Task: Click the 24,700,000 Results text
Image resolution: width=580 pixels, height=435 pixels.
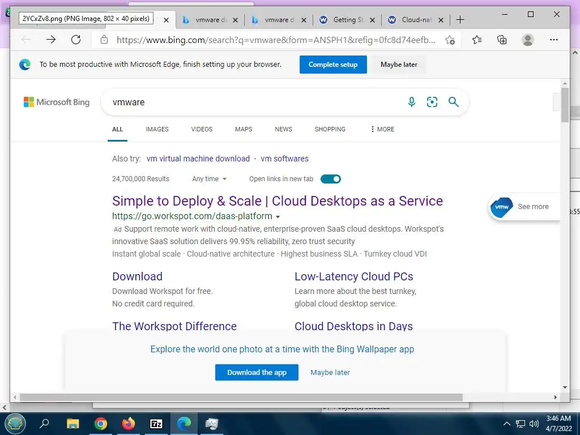Action: (x=140, y=179)
